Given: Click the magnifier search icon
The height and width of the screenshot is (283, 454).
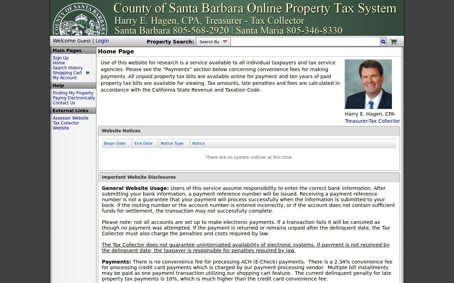Looking at the screenshot, I should 383,42.
